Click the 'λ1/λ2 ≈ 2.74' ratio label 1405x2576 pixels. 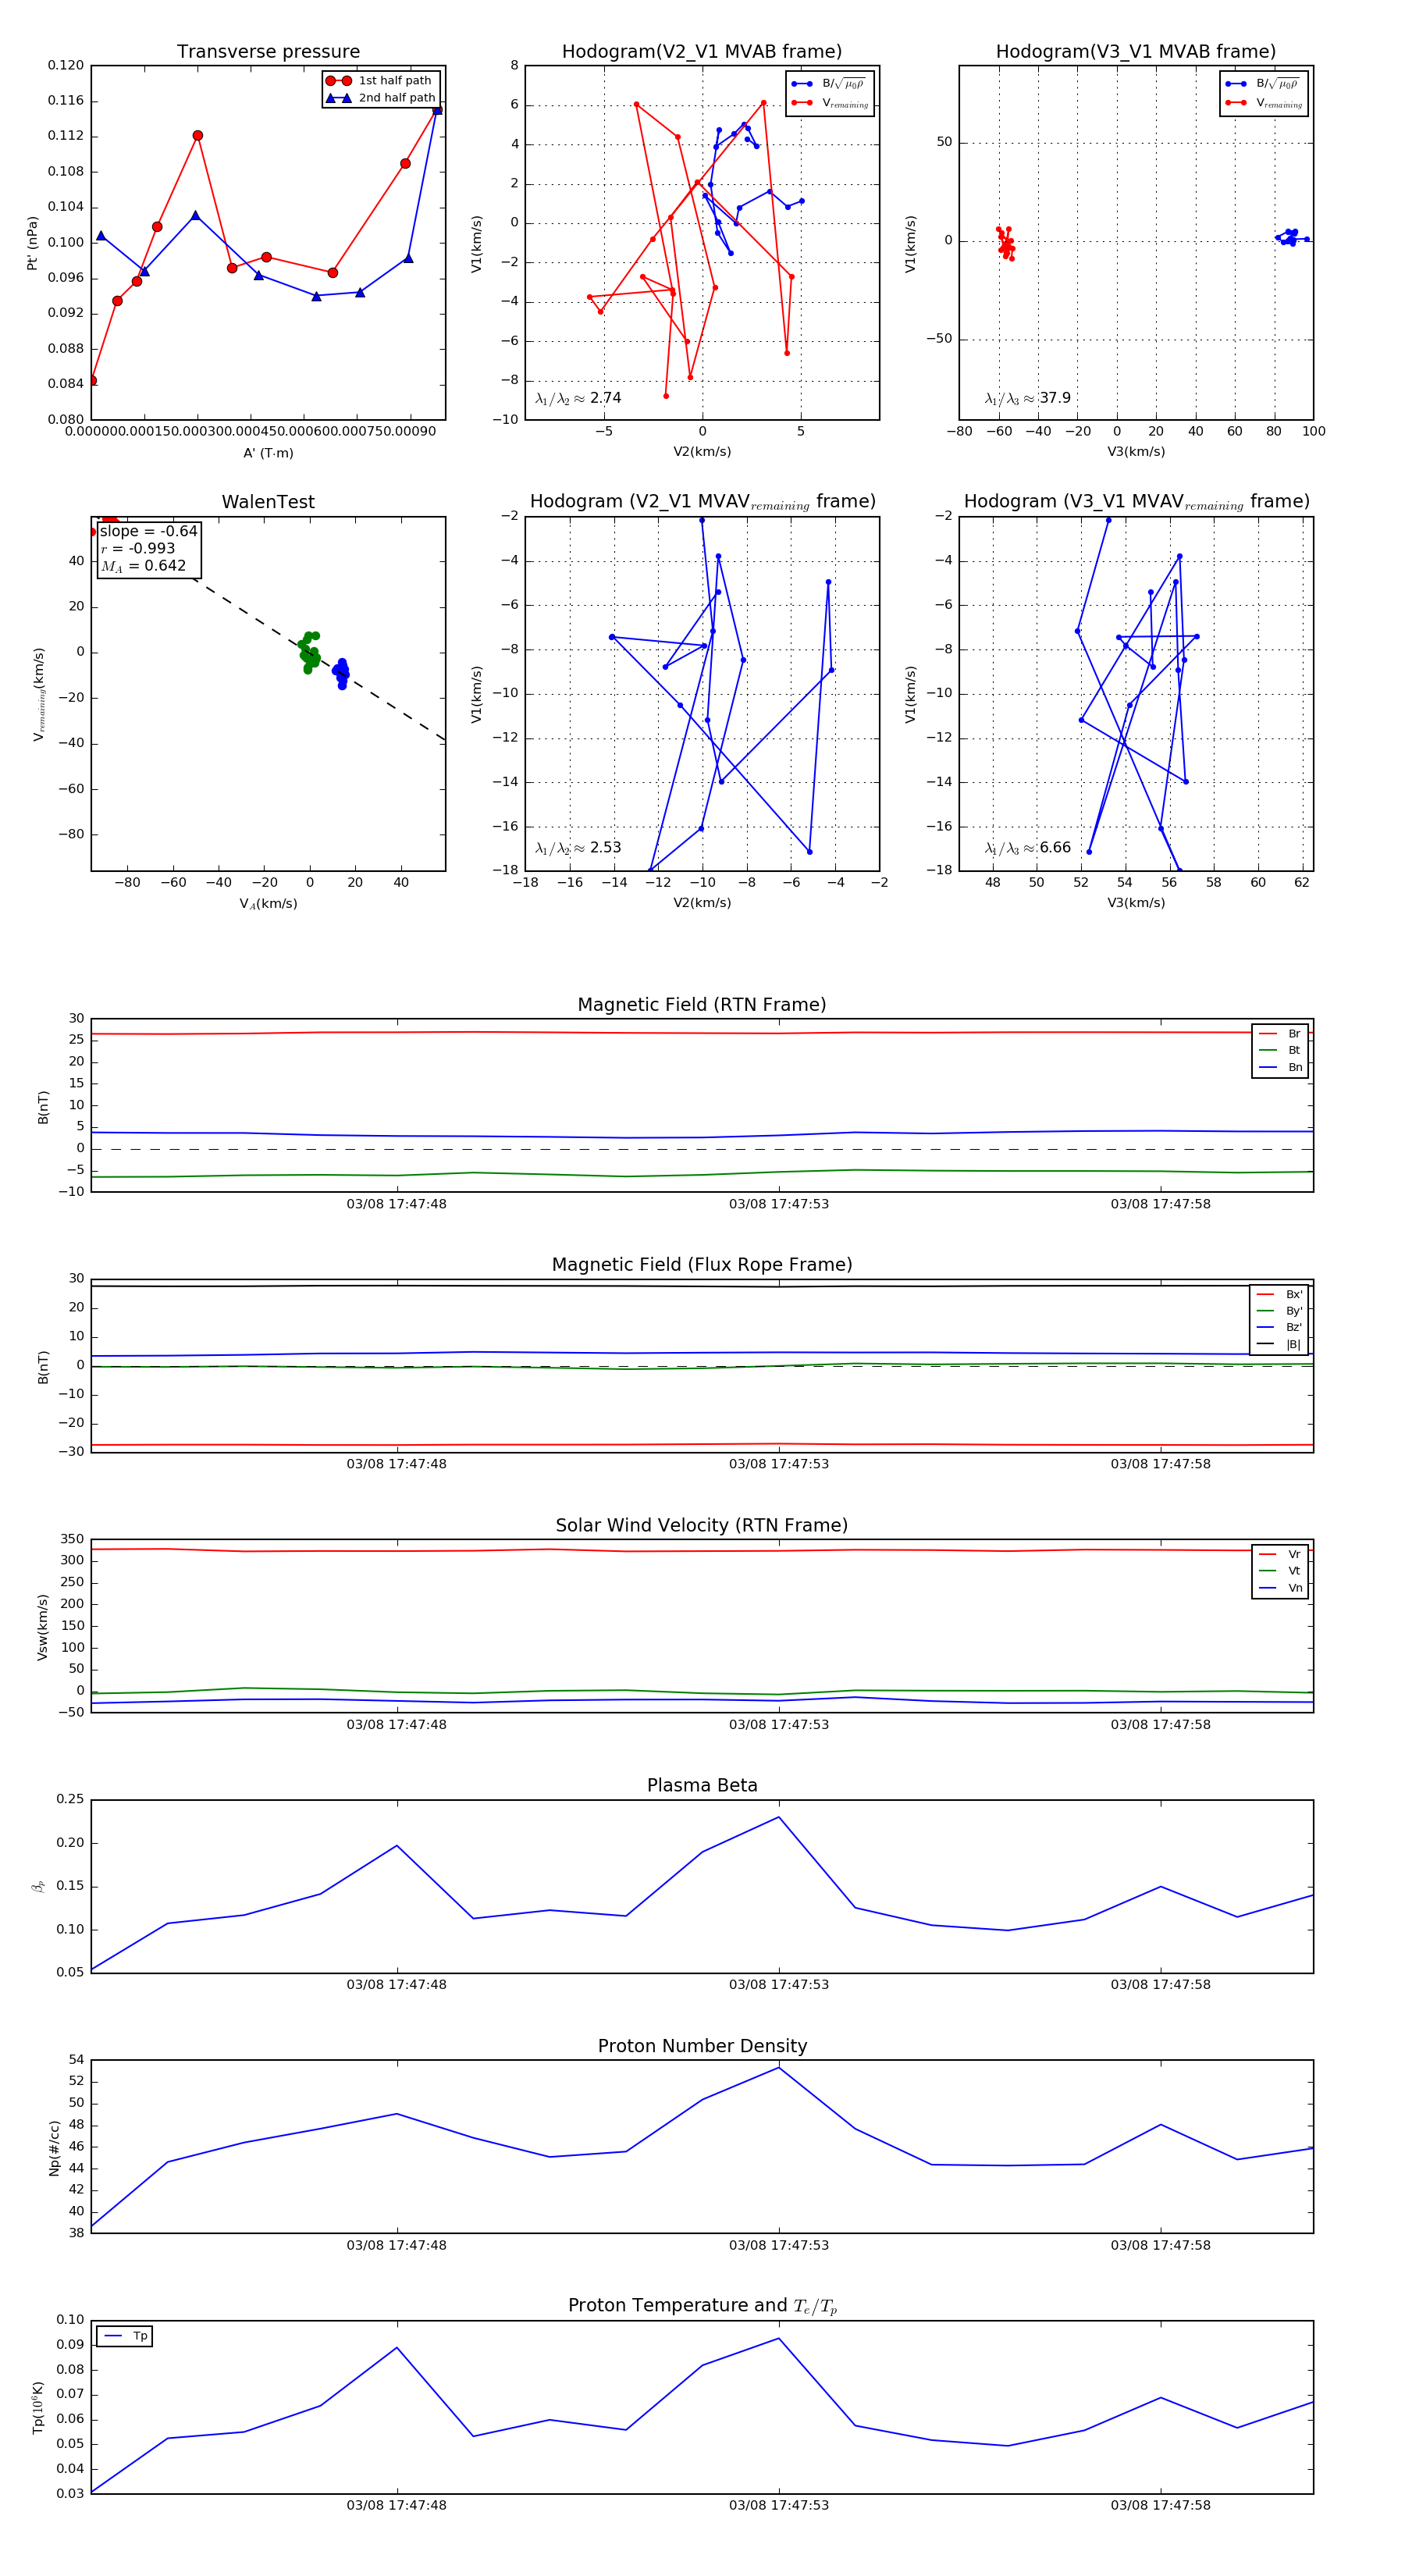[x=578, y=398]
